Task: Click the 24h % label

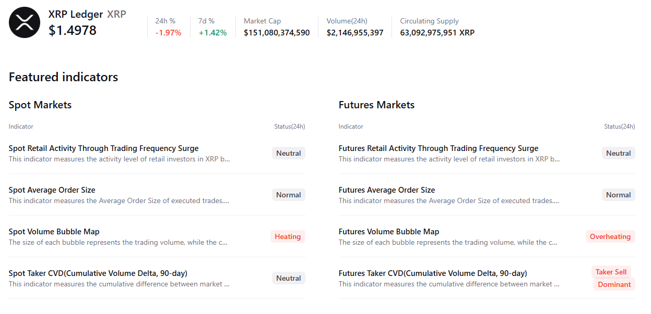Action: pos(165,21)
